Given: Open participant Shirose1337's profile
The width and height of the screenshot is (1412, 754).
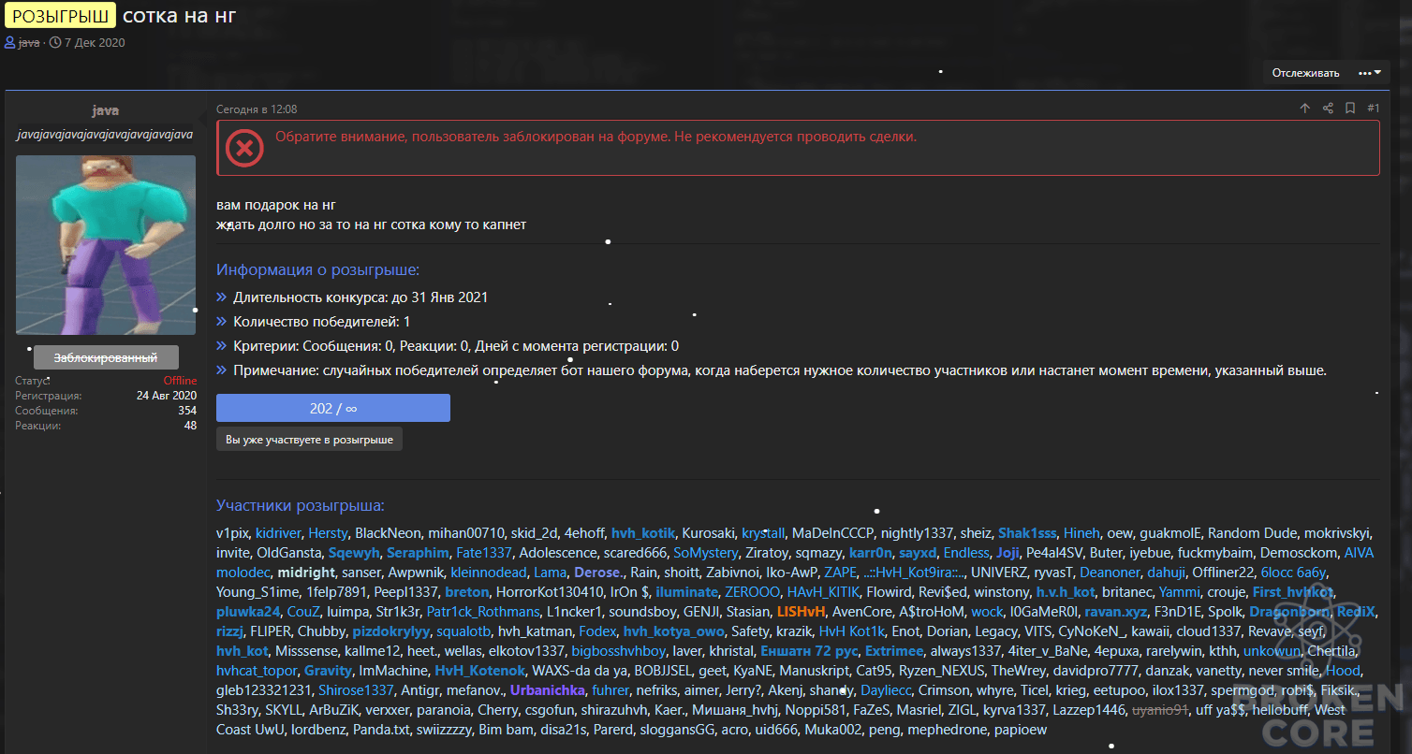Looking at the screenshot, I should tap(356, 690).
